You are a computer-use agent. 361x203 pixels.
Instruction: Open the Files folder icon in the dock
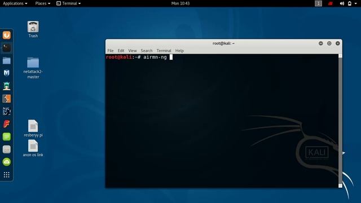click(7, 60)
